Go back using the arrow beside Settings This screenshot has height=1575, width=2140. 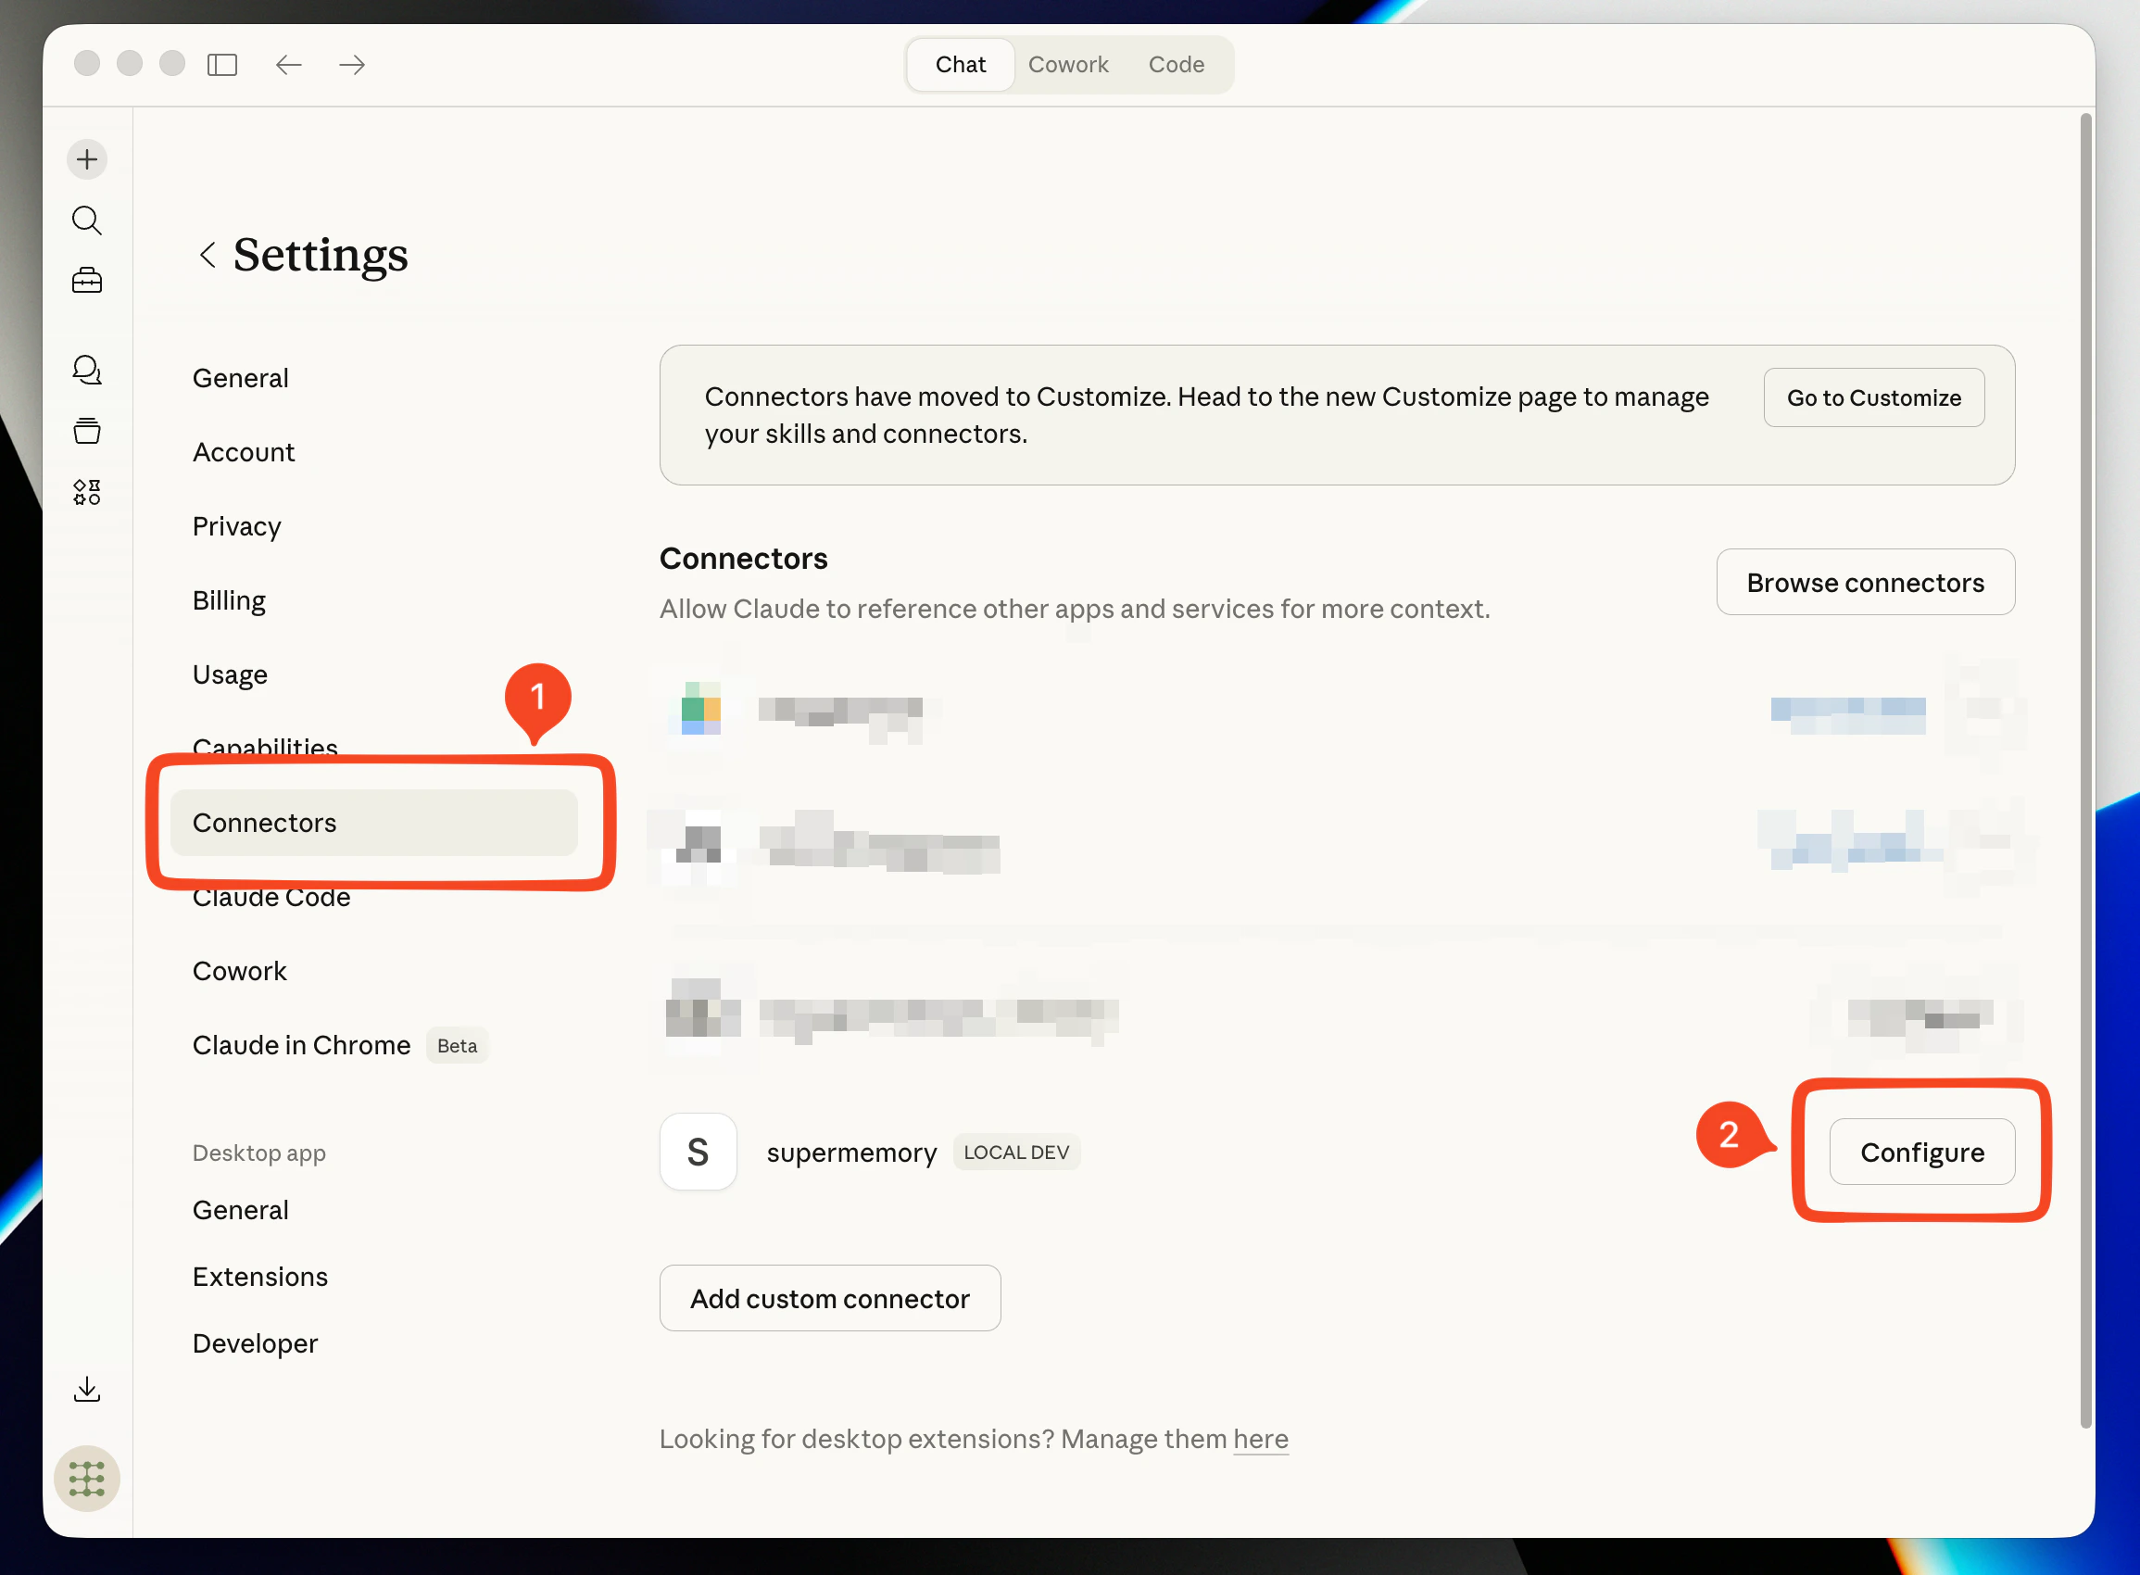tap(208, 255)
